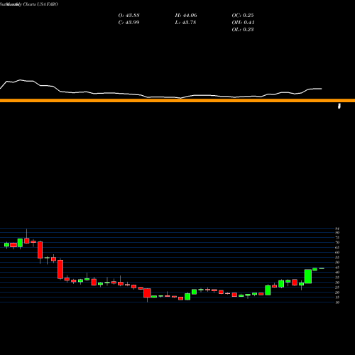Select the long red candle dropping from 50 to 35
355x355 pixels.
(60, 269)
